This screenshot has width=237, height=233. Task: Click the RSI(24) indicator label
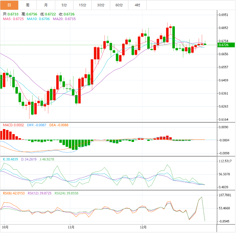[66, 193]
